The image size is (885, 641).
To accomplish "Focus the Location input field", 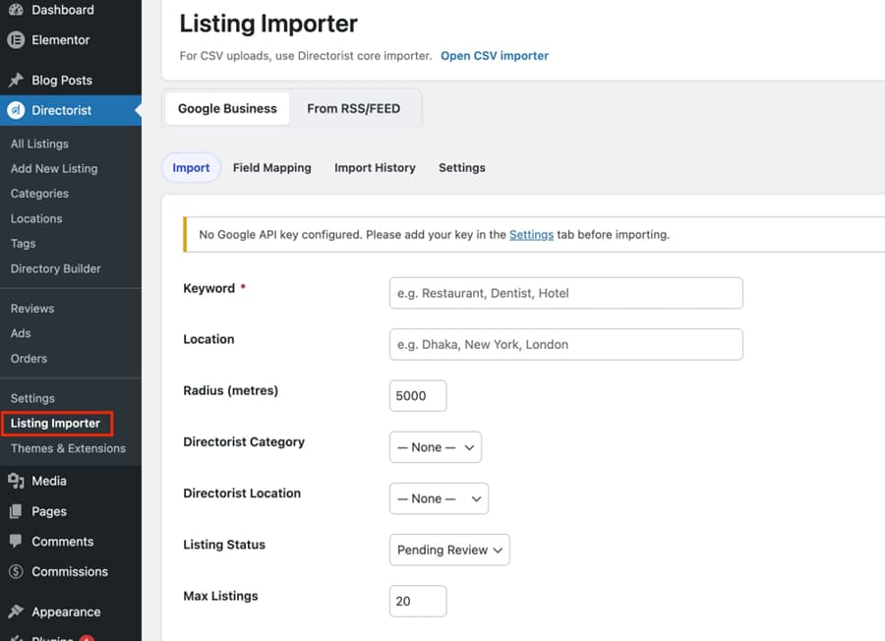I will (566, 344).
